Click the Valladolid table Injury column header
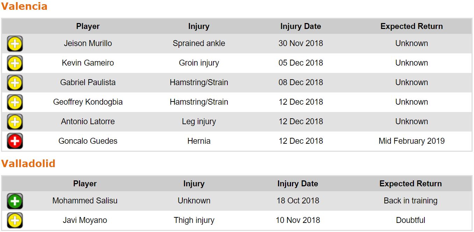This screenshot has height=232, width=474. pyautogui.click(x=194, y=184)
